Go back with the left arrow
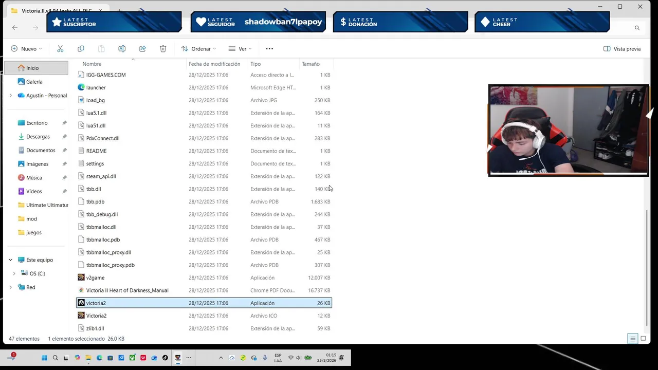658x370 pixels. [15, 28]
